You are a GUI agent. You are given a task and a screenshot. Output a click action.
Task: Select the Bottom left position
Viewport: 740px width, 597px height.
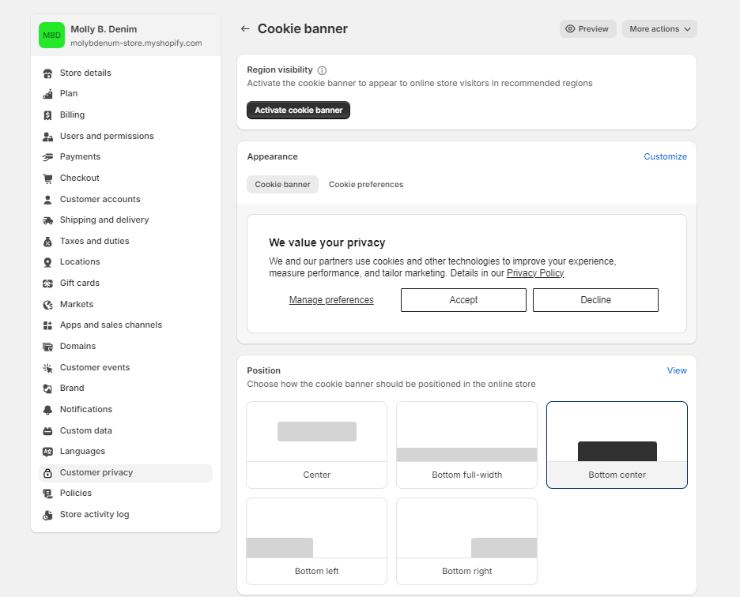click(317, 542)
